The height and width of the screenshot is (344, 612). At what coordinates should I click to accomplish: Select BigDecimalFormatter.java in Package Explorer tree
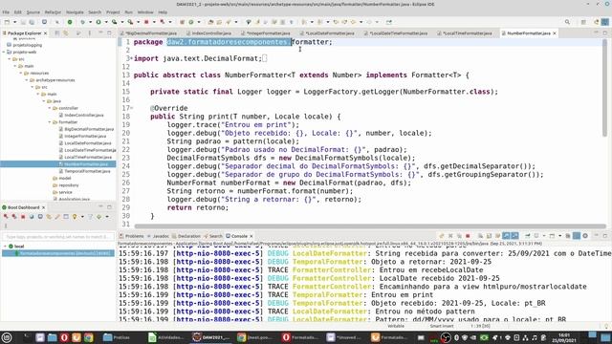click(89, 129)
